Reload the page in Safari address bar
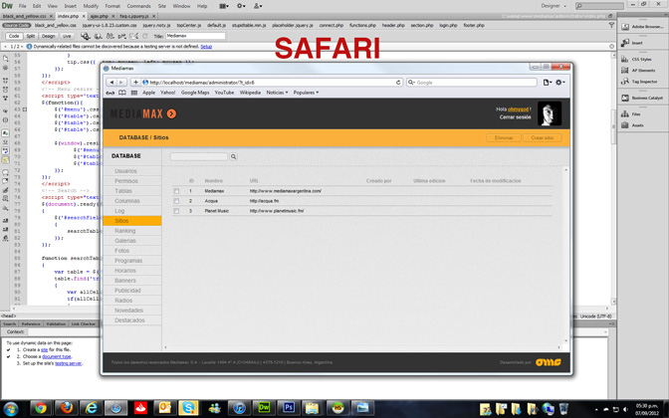Viewport: 669px width, 418px height. point(398,83)
